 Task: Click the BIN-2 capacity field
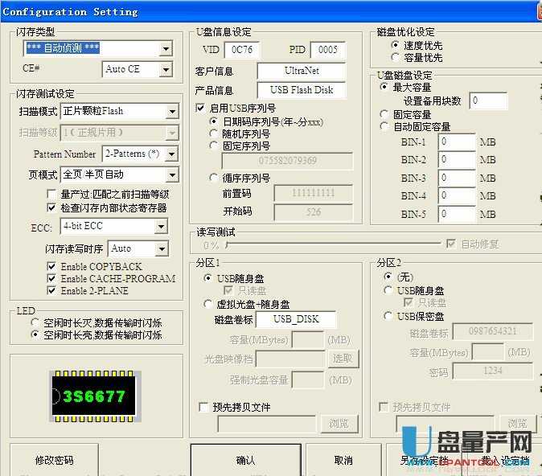pyautogui.click(x=457, y=160)
